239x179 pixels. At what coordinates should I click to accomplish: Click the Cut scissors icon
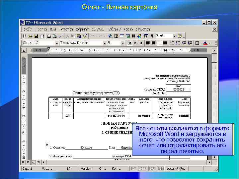pyautogui.click(x=68, y=36)
